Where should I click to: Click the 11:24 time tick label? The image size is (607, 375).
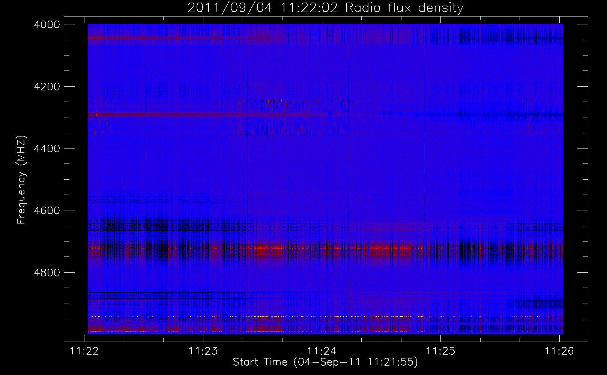coord(322,351)
